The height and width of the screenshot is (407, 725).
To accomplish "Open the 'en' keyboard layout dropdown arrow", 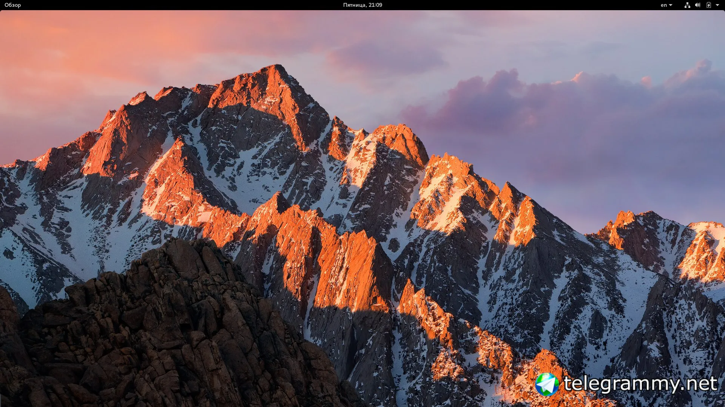I will point(671,5).
